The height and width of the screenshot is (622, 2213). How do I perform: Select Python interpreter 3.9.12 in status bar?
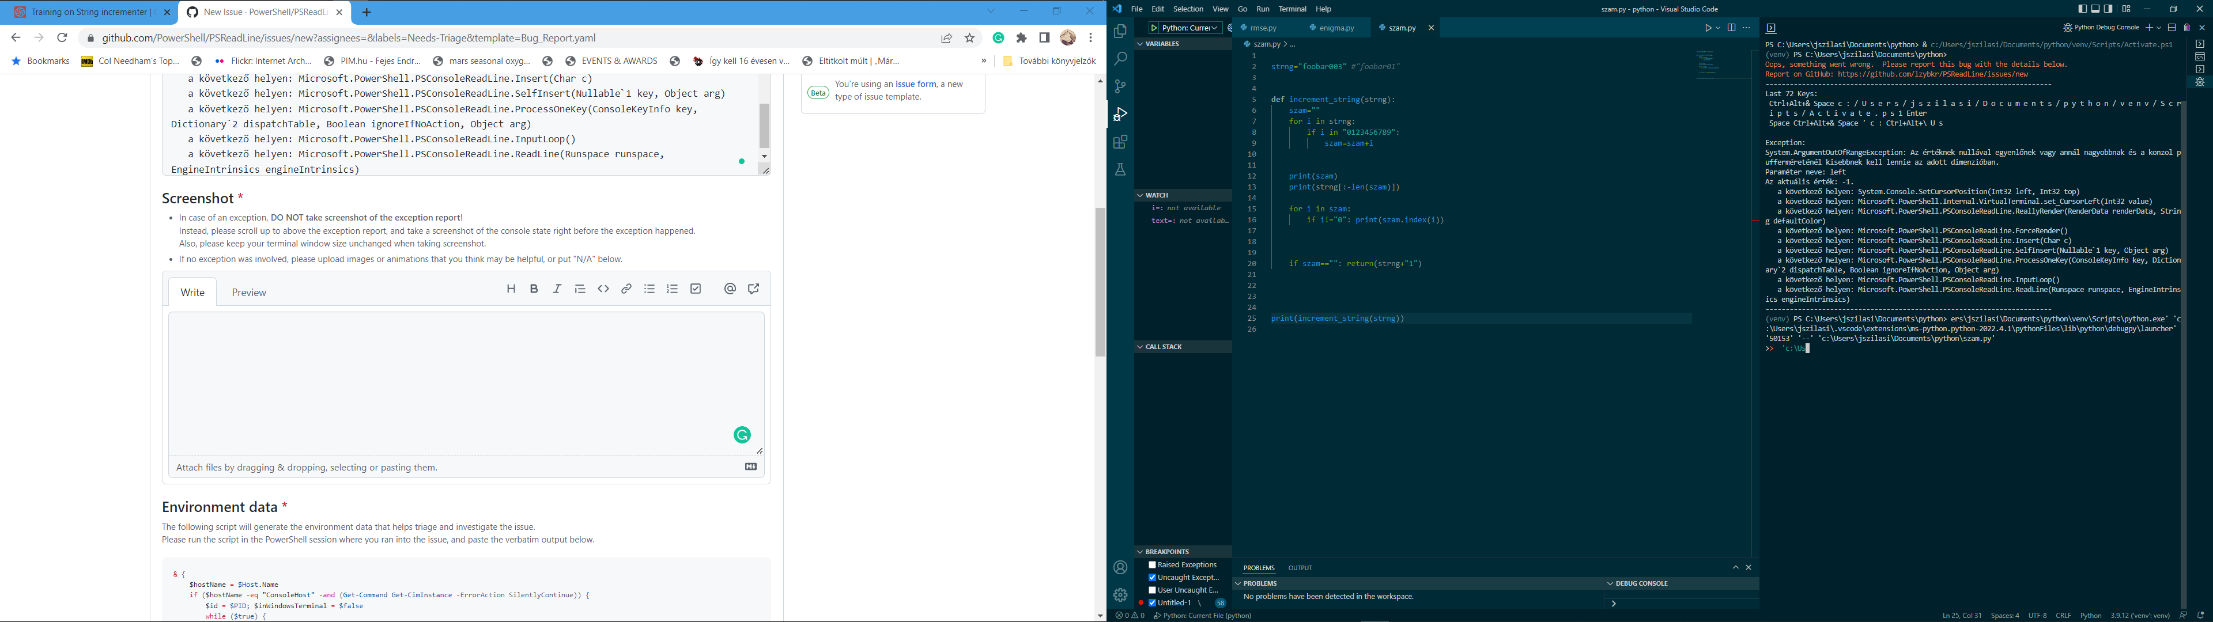click(x=2139, y=616)
